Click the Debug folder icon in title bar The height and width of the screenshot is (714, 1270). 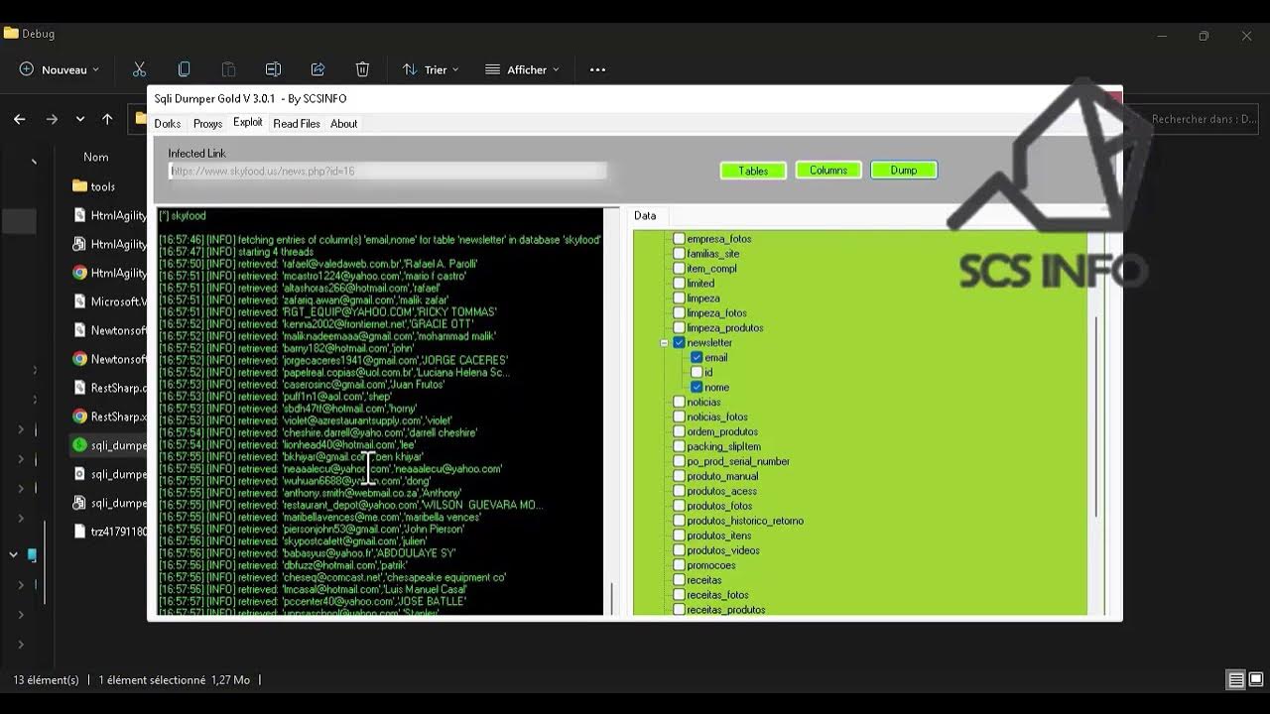11,33
